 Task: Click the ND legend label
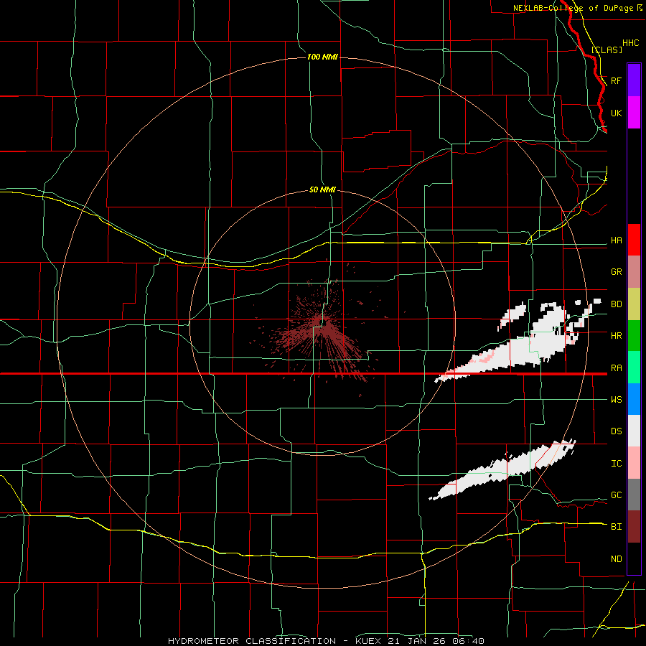point(616,559)
